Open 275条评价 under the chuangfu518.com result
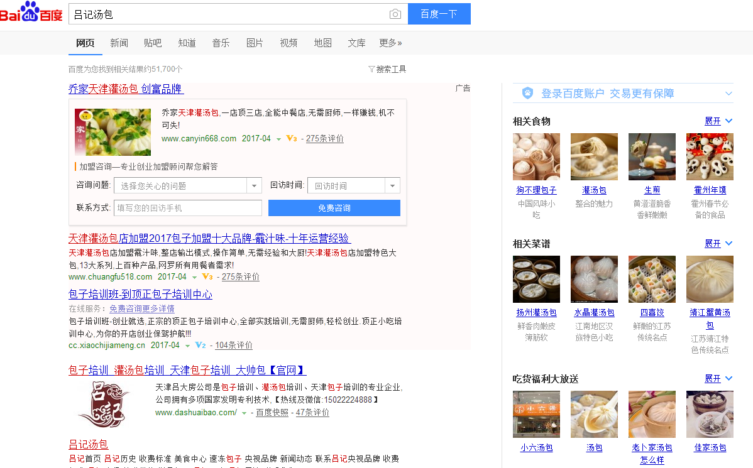Image resolution: width=753 pixels, height=468 pixels. click(x=240, y=276)
